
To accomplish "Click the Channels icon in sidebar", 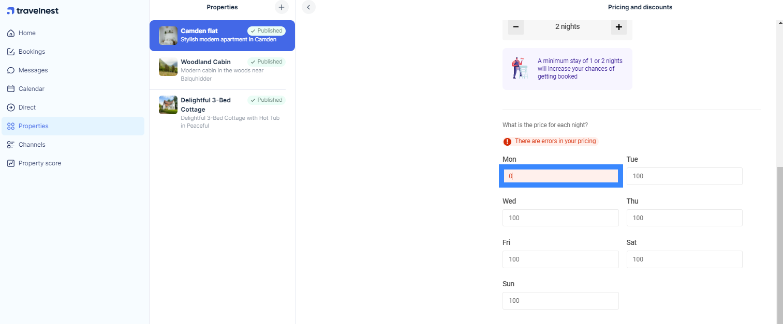I will (11, 145).
